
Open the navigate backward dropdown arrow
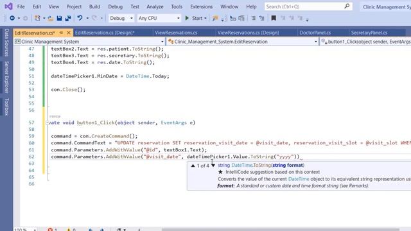19,19
